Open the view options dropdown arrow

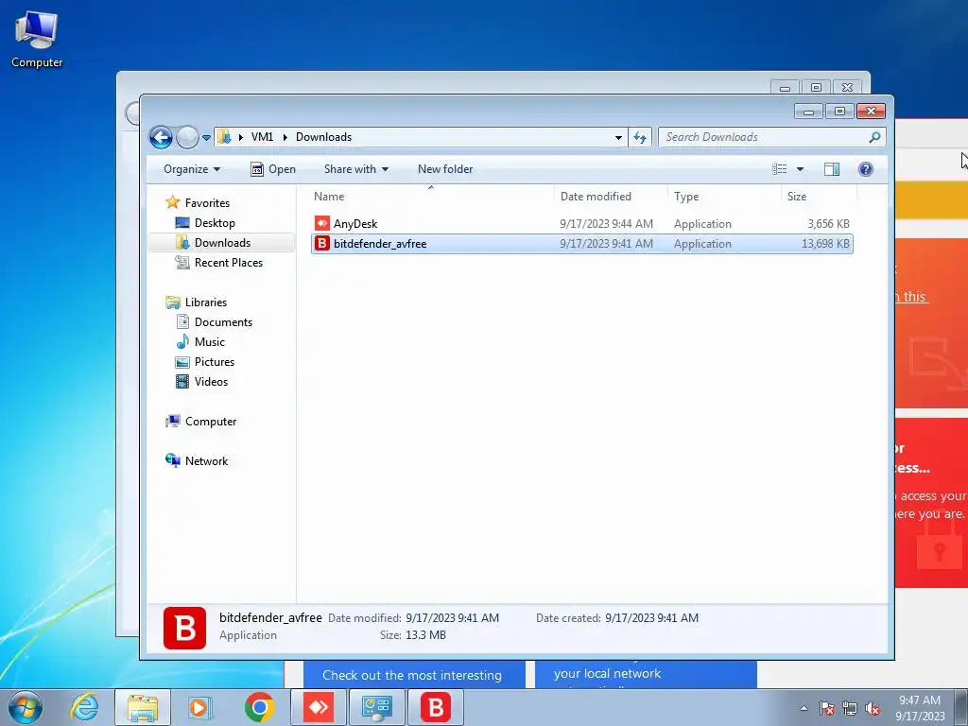point(800,169)
